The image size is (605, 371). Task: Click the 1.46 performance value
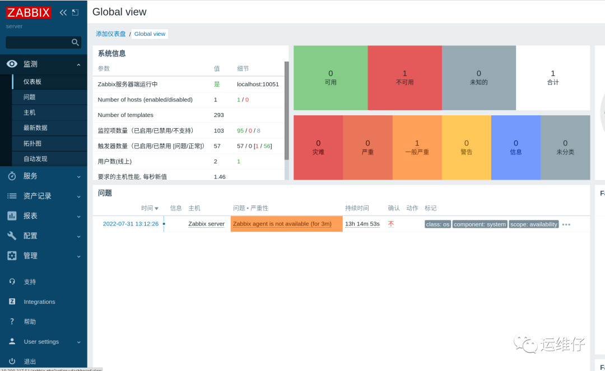coord(220,177)
